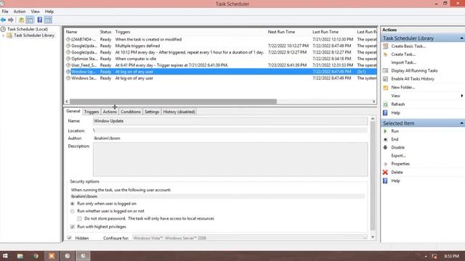Screen dimensions: 465x261
Task: Check Do not store password option
Action: click(79, 219)
